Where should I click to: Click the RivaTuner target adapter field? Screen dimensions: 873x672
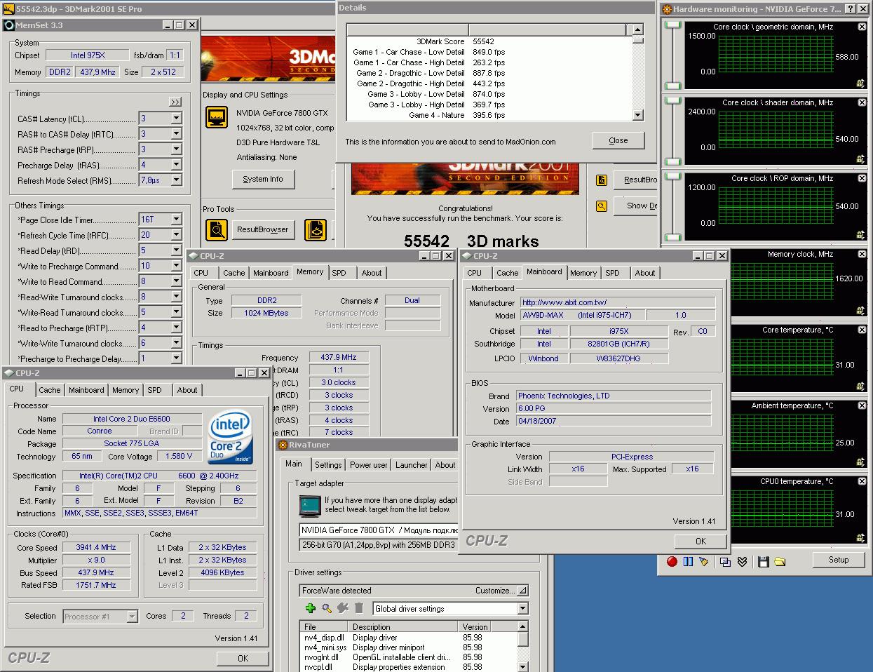(x=379, y=530)
